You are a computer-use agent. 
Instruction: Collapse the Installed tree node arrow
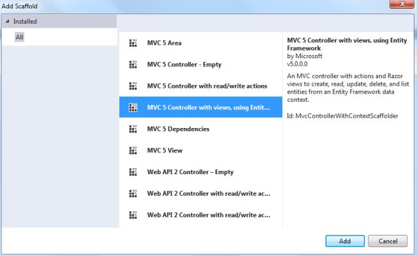coord(8,21)
